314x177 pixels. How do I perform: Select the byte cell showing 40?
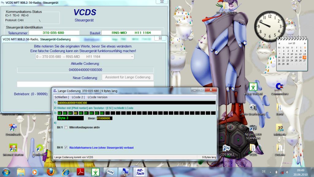75,113
